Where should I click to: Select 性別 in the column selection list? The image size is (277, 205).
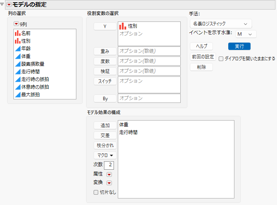[x=26, y=41]
